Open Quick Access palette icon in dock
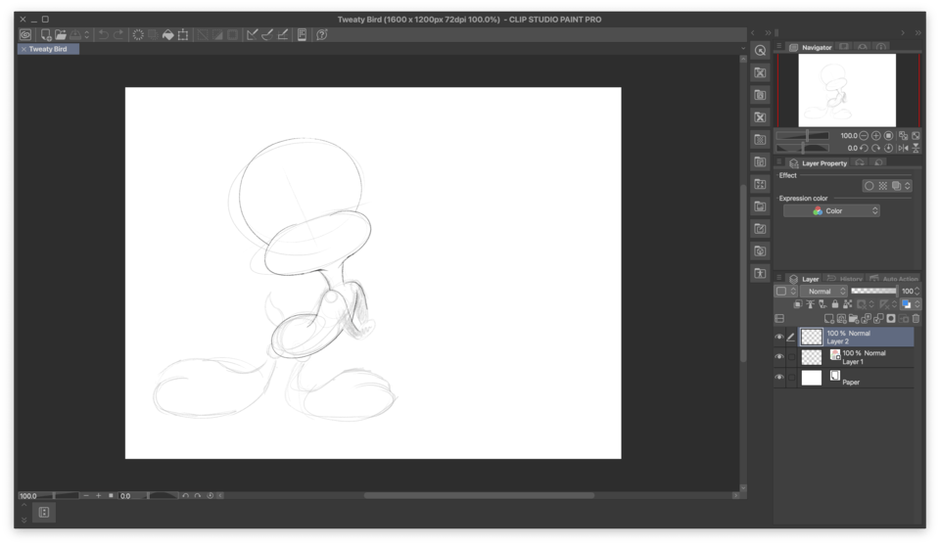 pos(760,50)
